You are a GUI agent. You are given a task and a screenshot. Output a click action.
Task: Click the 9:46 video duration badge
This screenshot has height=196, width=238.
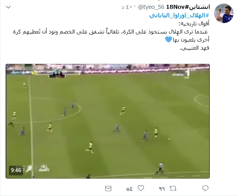point(16,170)
